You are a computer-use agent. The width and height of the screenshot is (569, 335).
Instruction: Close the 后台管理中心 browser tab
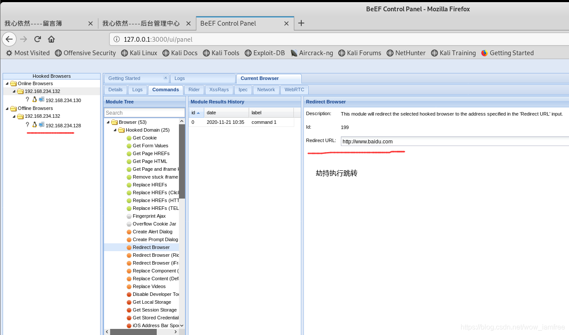pyautogui.click(x=188, y=23)
